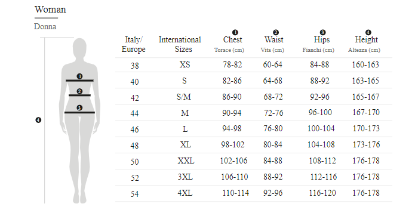Select Italian size 44 in the table

pyautogui.click(x=134, y=113)
